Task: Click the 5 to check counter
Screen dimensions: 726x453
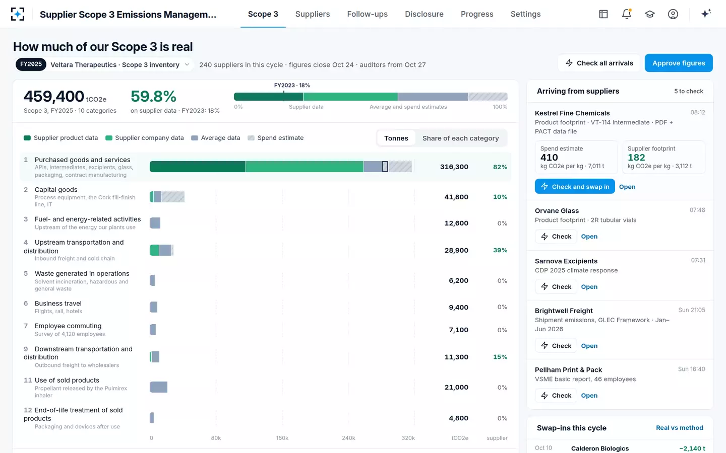Action: (689, 91)
